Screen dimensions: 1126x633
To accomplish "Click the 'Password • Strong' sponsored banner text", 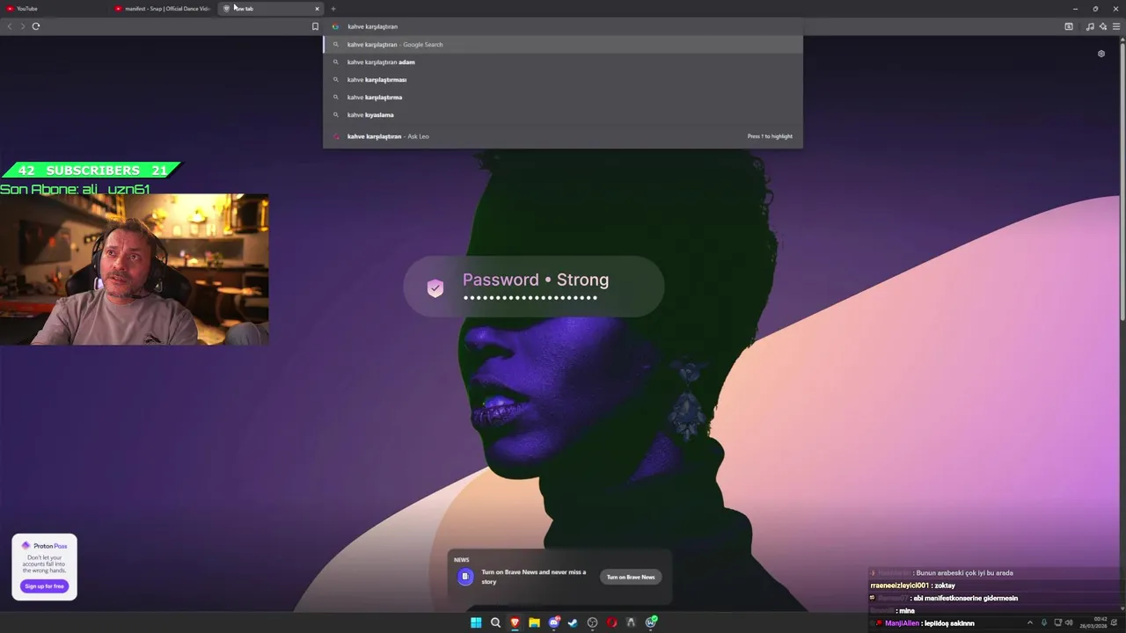I will [536, 280].
